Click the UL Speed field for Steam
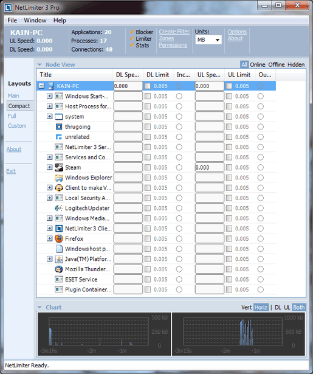The width and height of the screenshot is (313, 374). [x=209, y=167]
